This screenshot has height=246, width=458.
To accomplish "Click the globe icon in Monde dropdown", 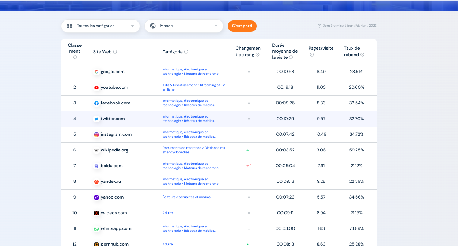I will 153,26.
